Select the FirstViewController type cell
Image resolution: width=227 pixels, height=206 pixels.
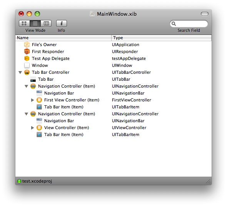pyautogui.click(x=132, y=100)
